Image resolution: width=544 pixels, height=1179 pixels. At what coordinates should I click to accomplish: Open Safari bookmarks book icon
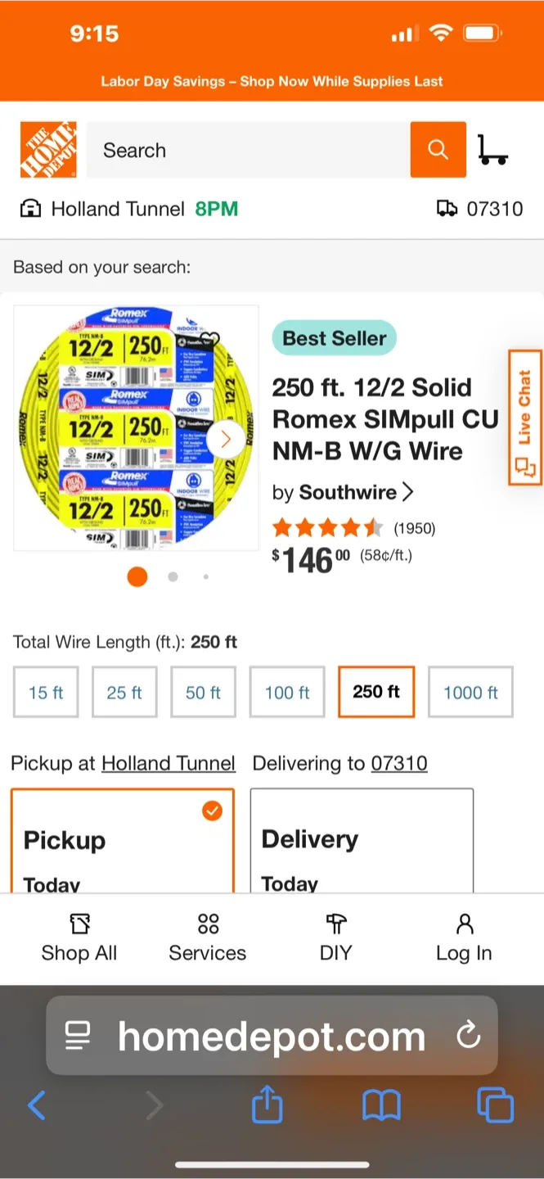381,1106
